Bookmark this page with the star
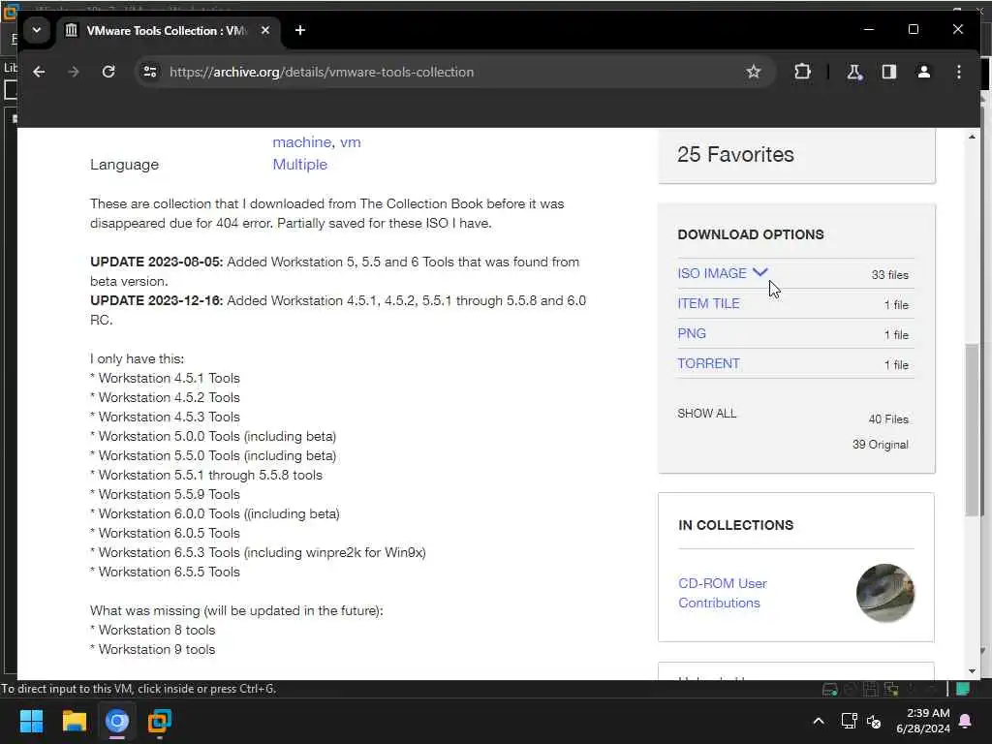Image resolution: width=992 pixels, height=744 pixels. tap(753, 72)
